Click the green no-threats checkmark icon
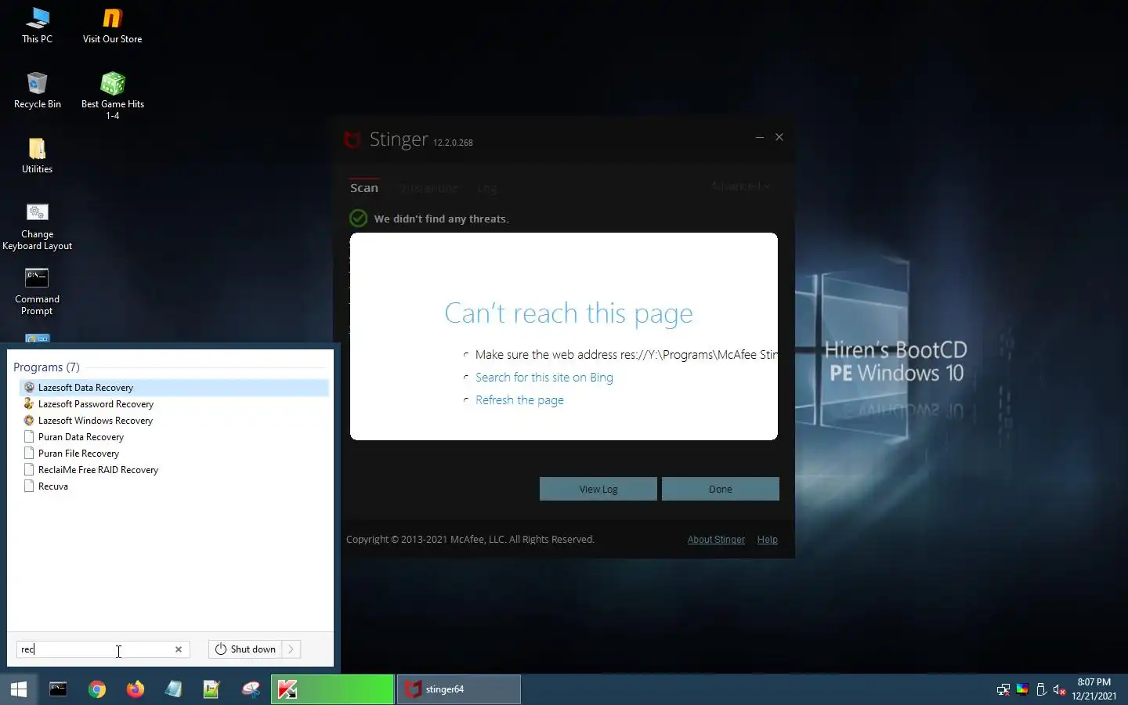The width and height of the screenshot is (1128, 705). (358, 218)
